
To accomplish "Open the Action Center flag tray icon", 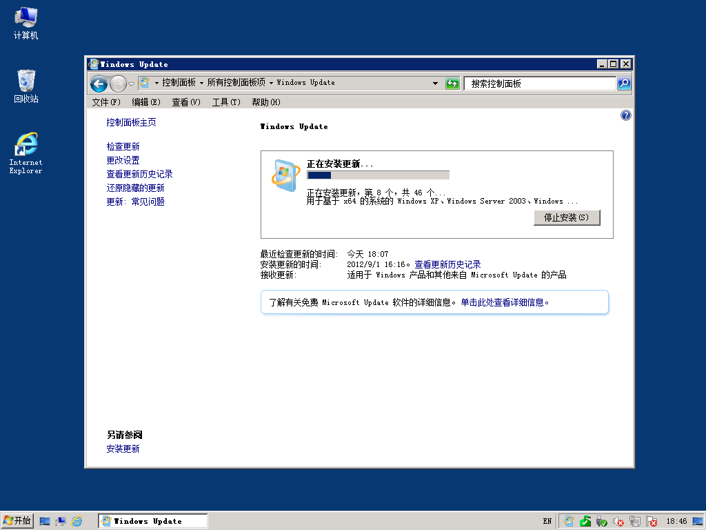I will pyautogui.click(x=651, y=522).
